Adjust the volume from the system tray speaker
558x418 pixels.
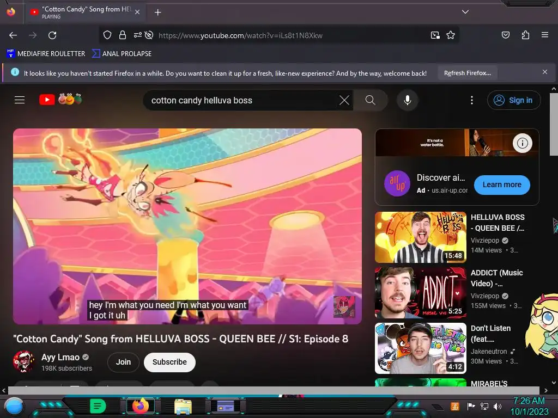[x=497, y=406]
